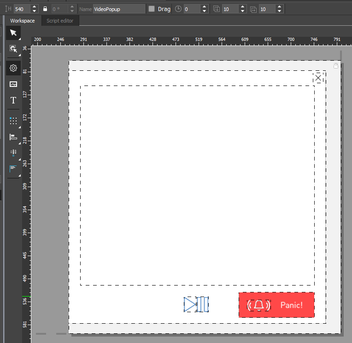This screenshot has height=343, width=352.
Task: Increase the height value with up arrow
Action: (x=35, y=7)
